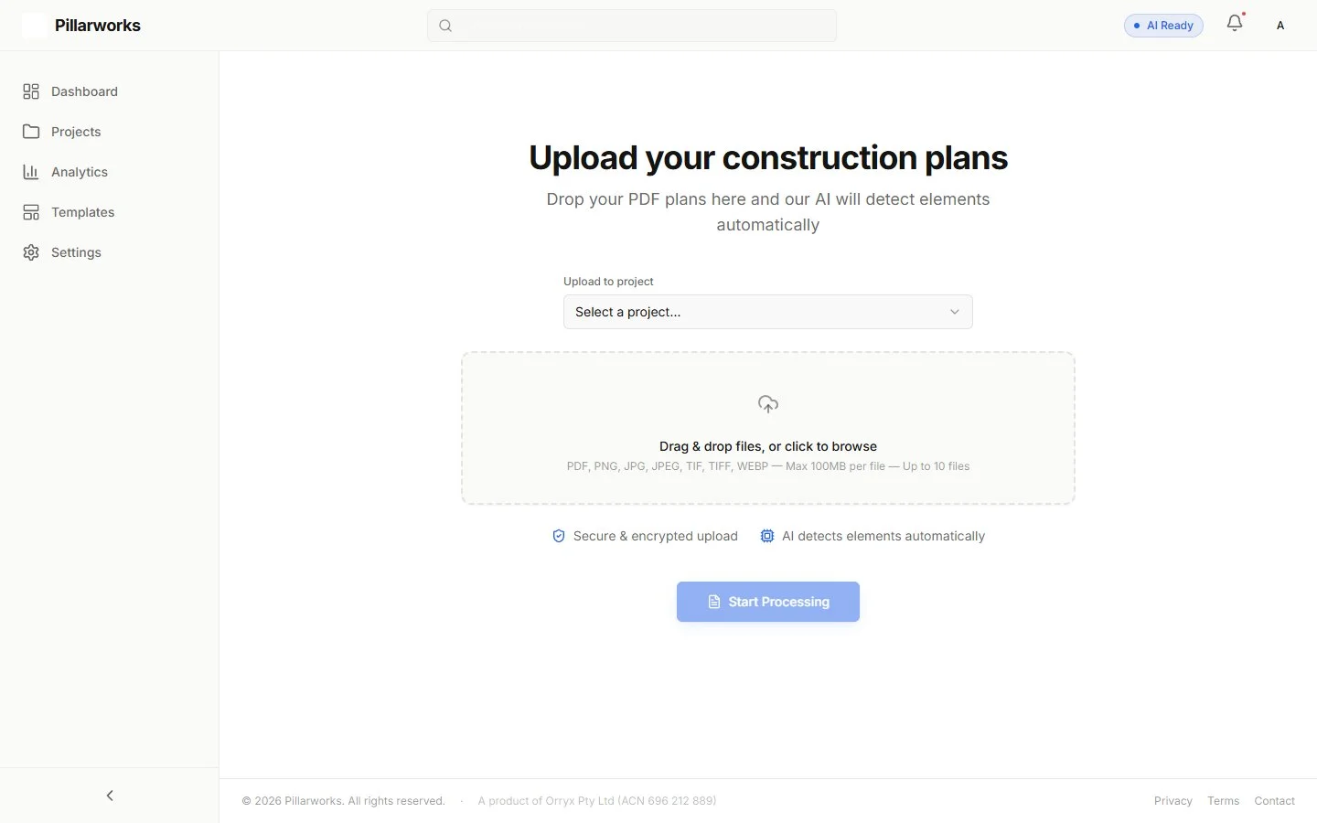This screenshot has height=823, width=1317.
Task: Collapse the sidebar with chevron arrow
Action: [x=110, y=796]
